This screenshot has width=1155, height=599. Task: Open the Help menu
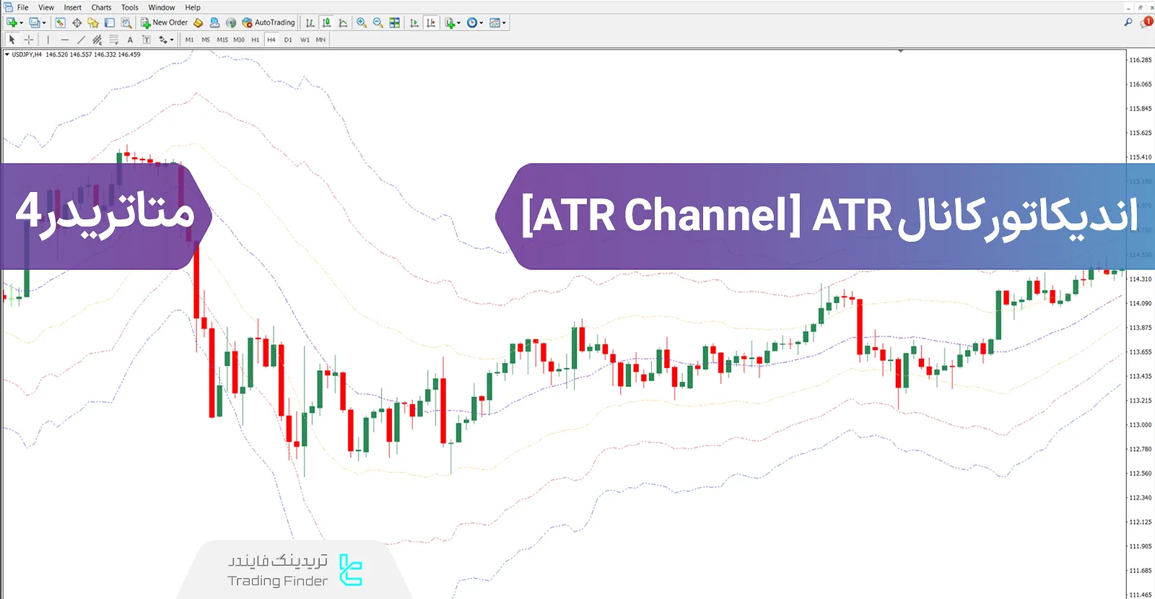pos(193,7)
